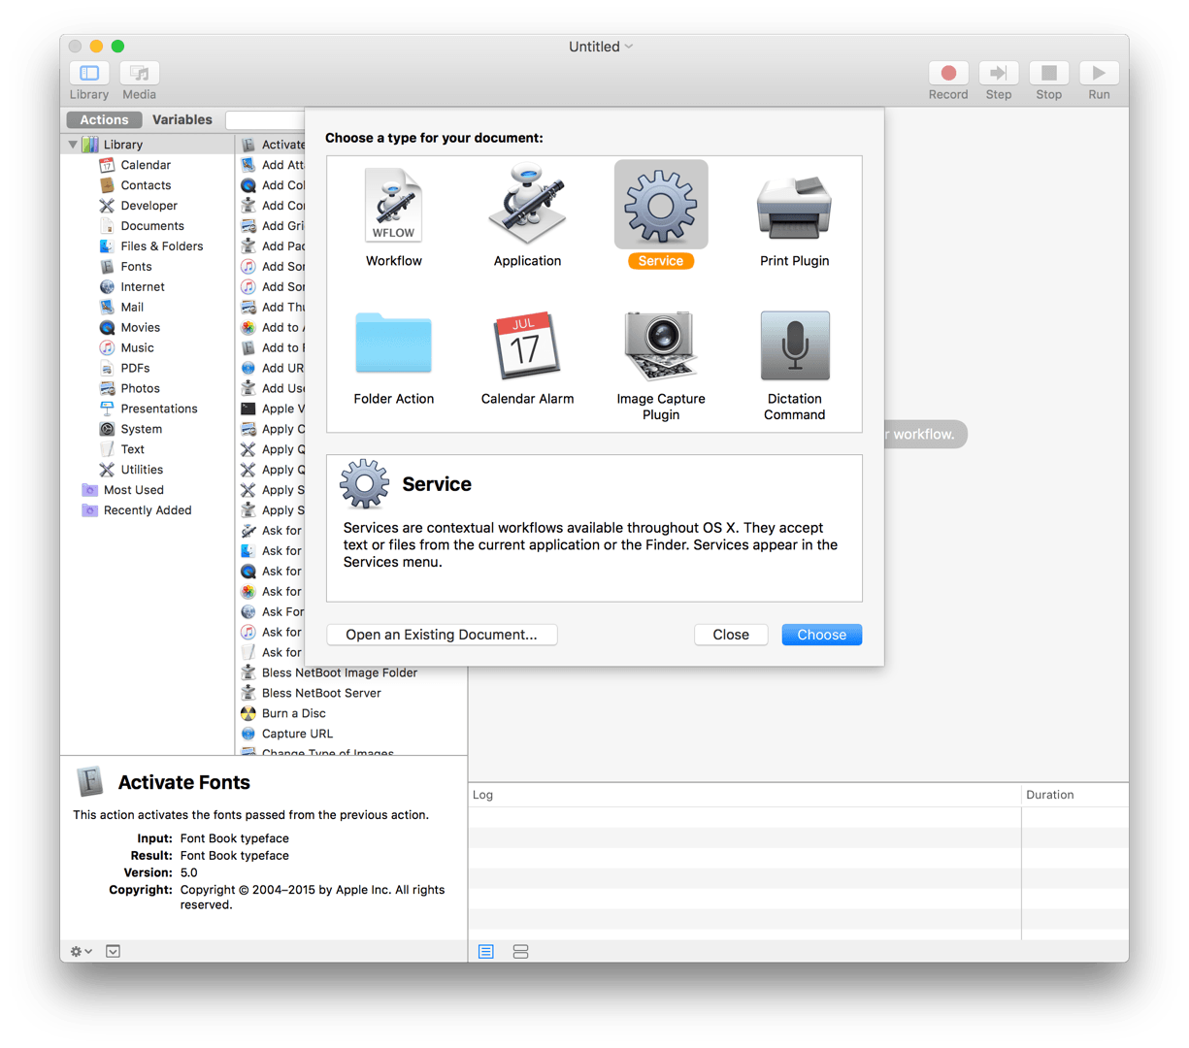The width and height of the screenshot is (1189, 1048).
Task: Choose the Application robot icon
Action: (x=527, y=207)
